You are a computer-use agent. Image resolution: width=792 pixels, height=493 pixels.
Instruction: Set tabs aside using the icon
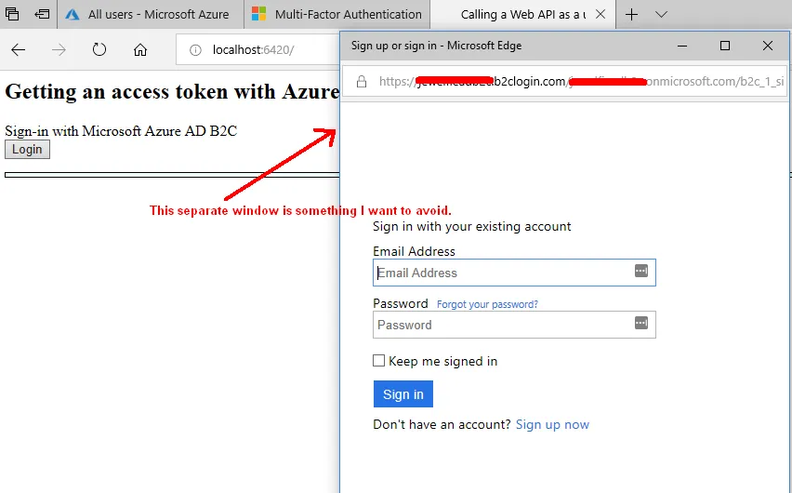(x=42, y=14)
